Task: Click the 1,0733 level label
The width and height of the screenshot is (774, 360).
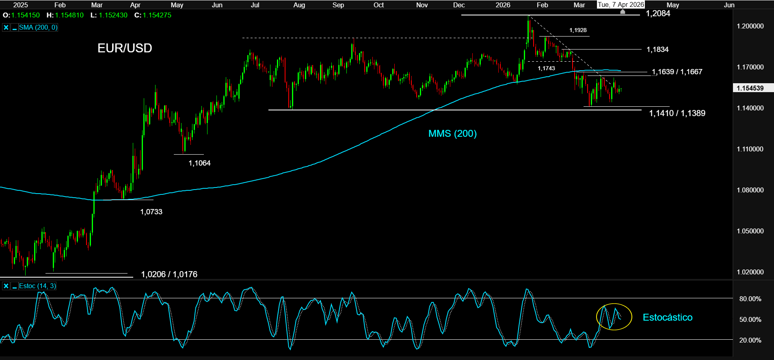Action: 151,212
